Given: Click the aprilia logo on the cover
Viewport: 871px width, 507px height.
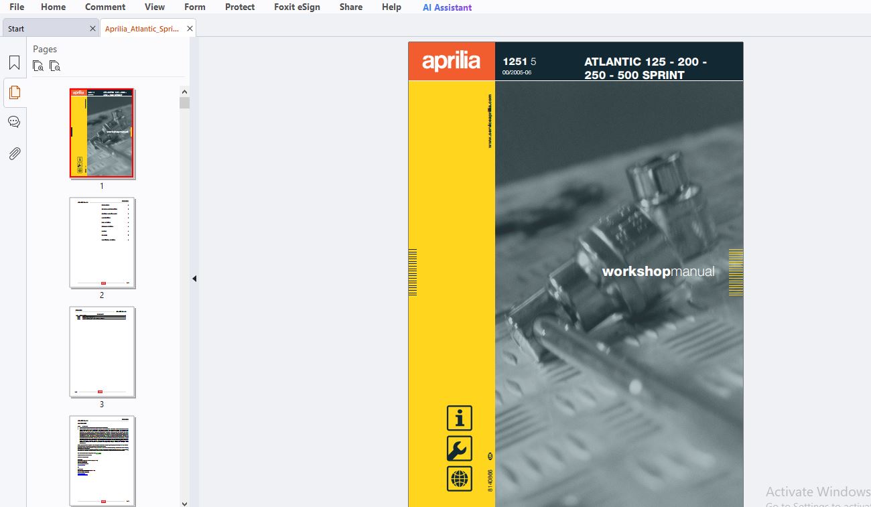Looking at the screenshot, I should [x=452, y=62].
